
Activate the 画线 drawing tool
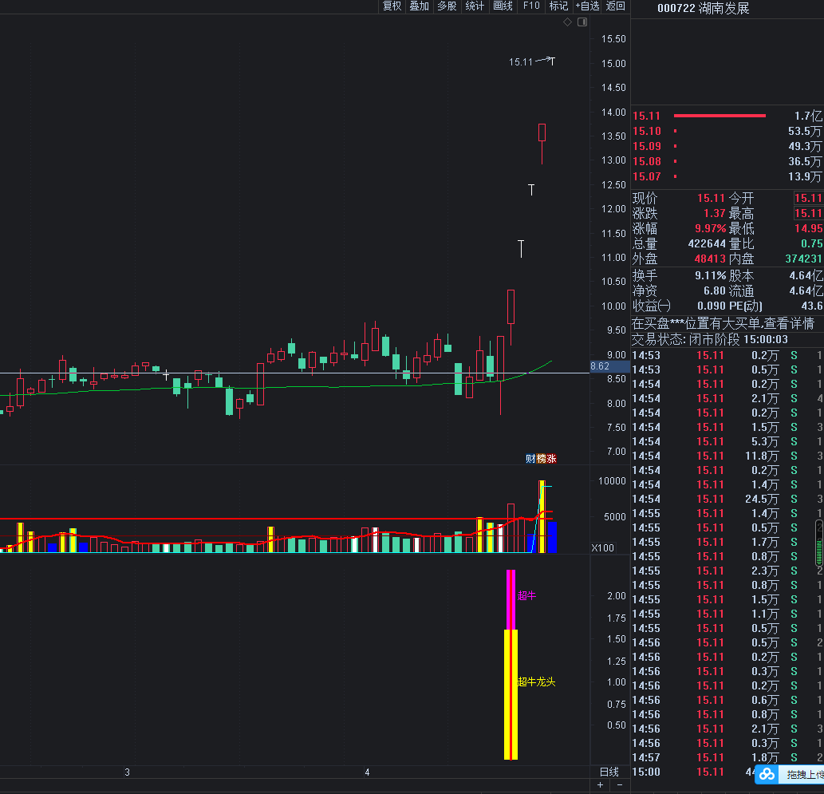tap(503, 6)
